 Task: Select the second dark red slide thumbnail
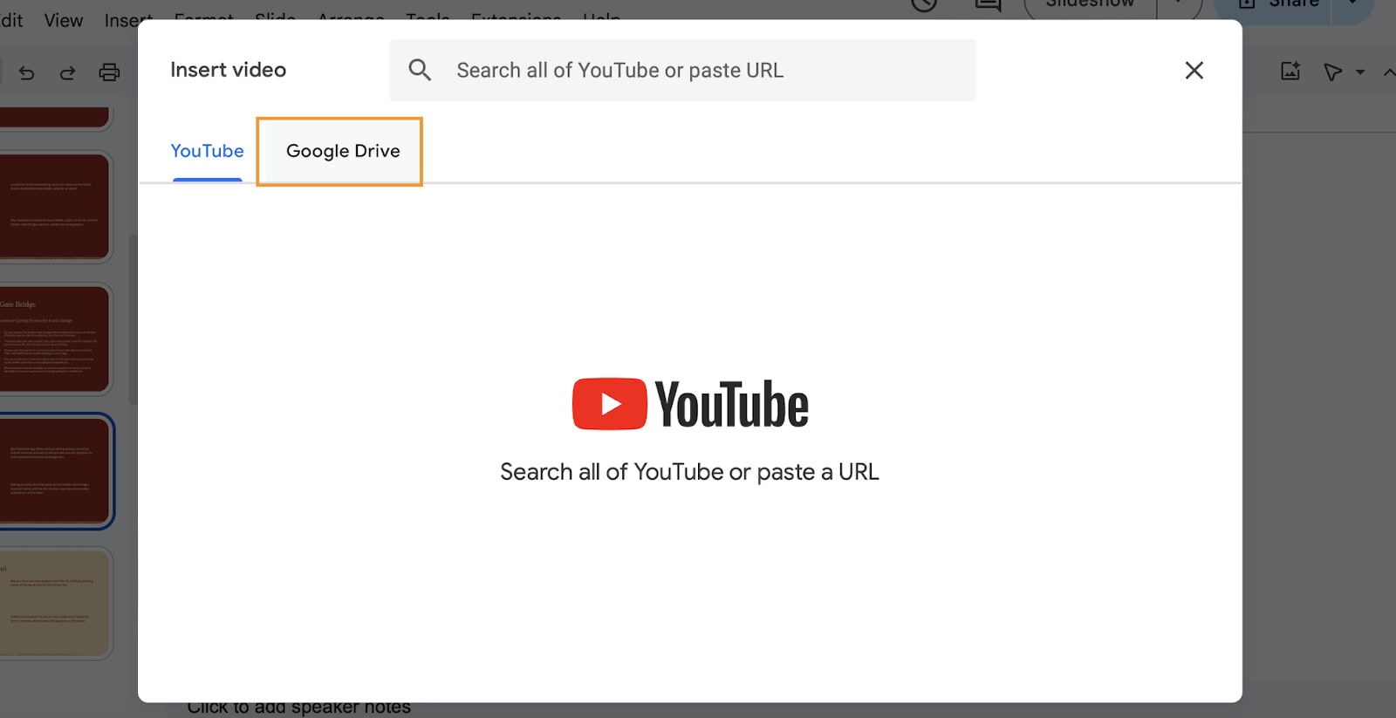click(55, 207)
